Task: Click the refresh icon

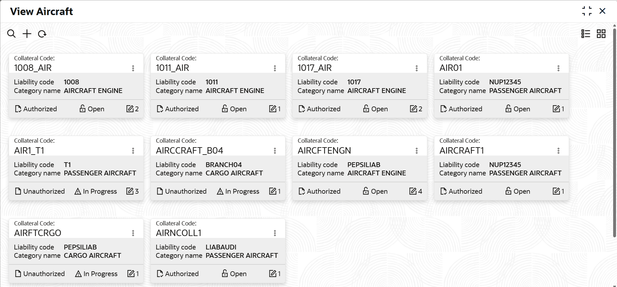Action: point(42,34)
